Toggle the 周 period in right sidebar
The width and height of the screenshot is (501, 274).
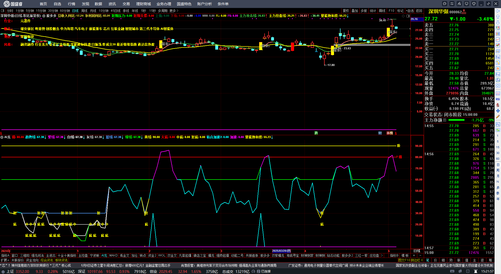tap(498, 170)
